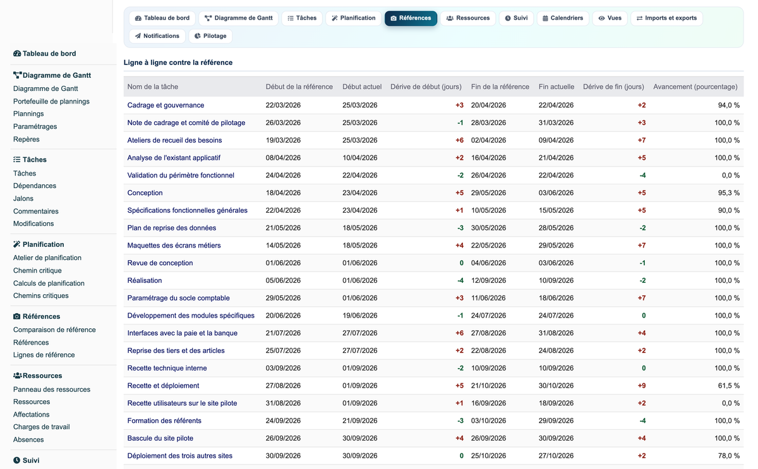Click the pie-chart icon on Pilotage tab
The height and width of the screenshot is (469, 758).
click(x=198, y=36)
